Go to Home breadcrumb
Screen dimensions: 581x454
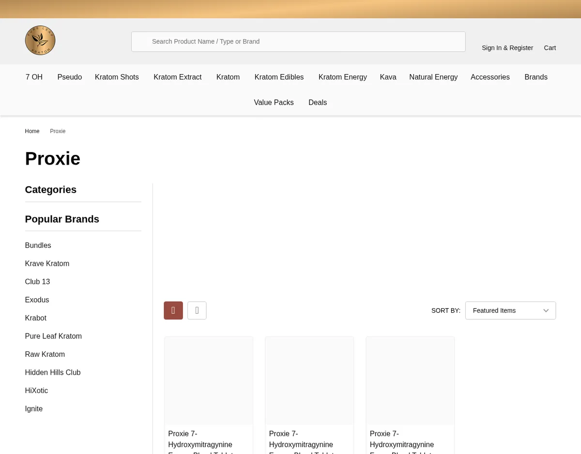pos(32,131)
